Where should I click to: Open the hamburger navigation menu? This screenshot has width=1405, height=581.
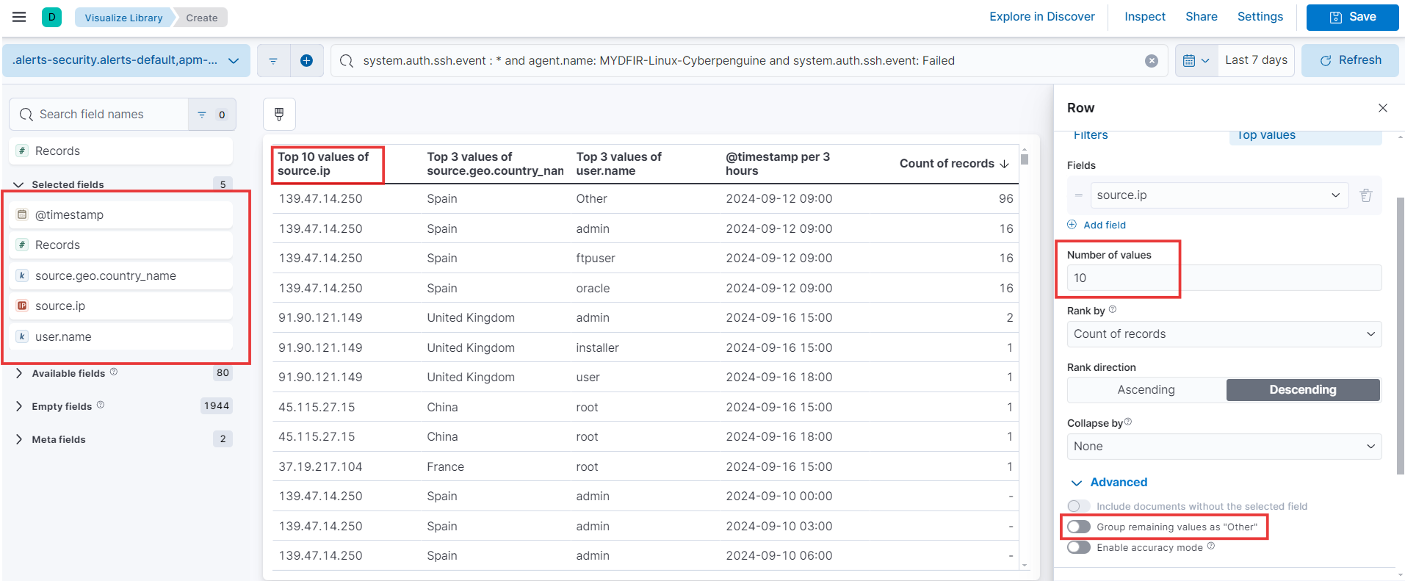point(19,17)
